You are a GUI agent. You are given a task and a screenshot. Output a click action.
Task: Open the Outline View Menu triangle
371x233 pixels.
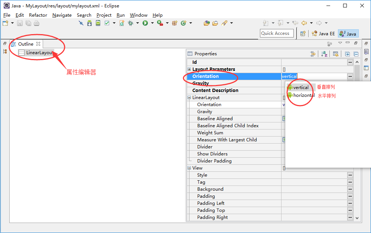click(340, 43)
